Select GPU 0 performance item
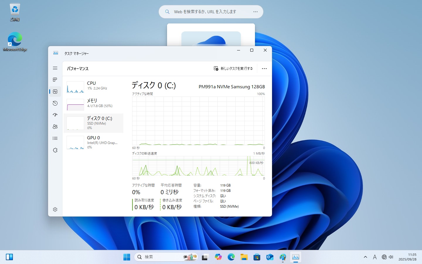Viewport: 422px width, 264px height. pyautogui.click(x=93, y=143)
